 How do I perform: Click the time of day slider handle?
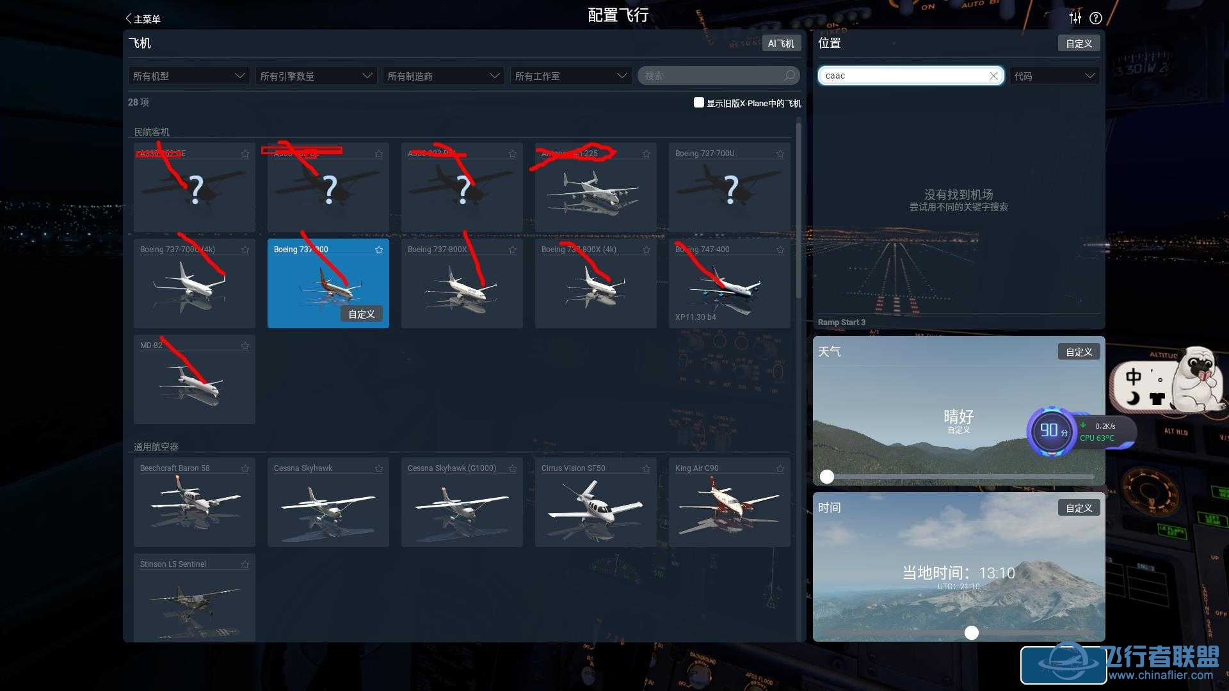click(972, 633)
